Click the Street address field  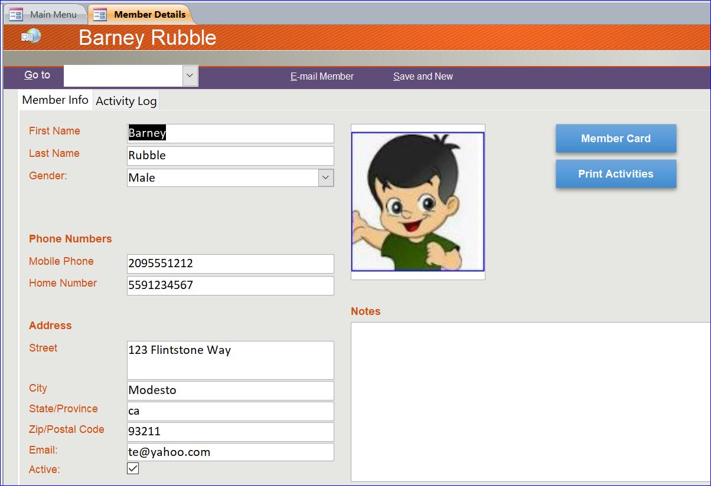point(230,360)
